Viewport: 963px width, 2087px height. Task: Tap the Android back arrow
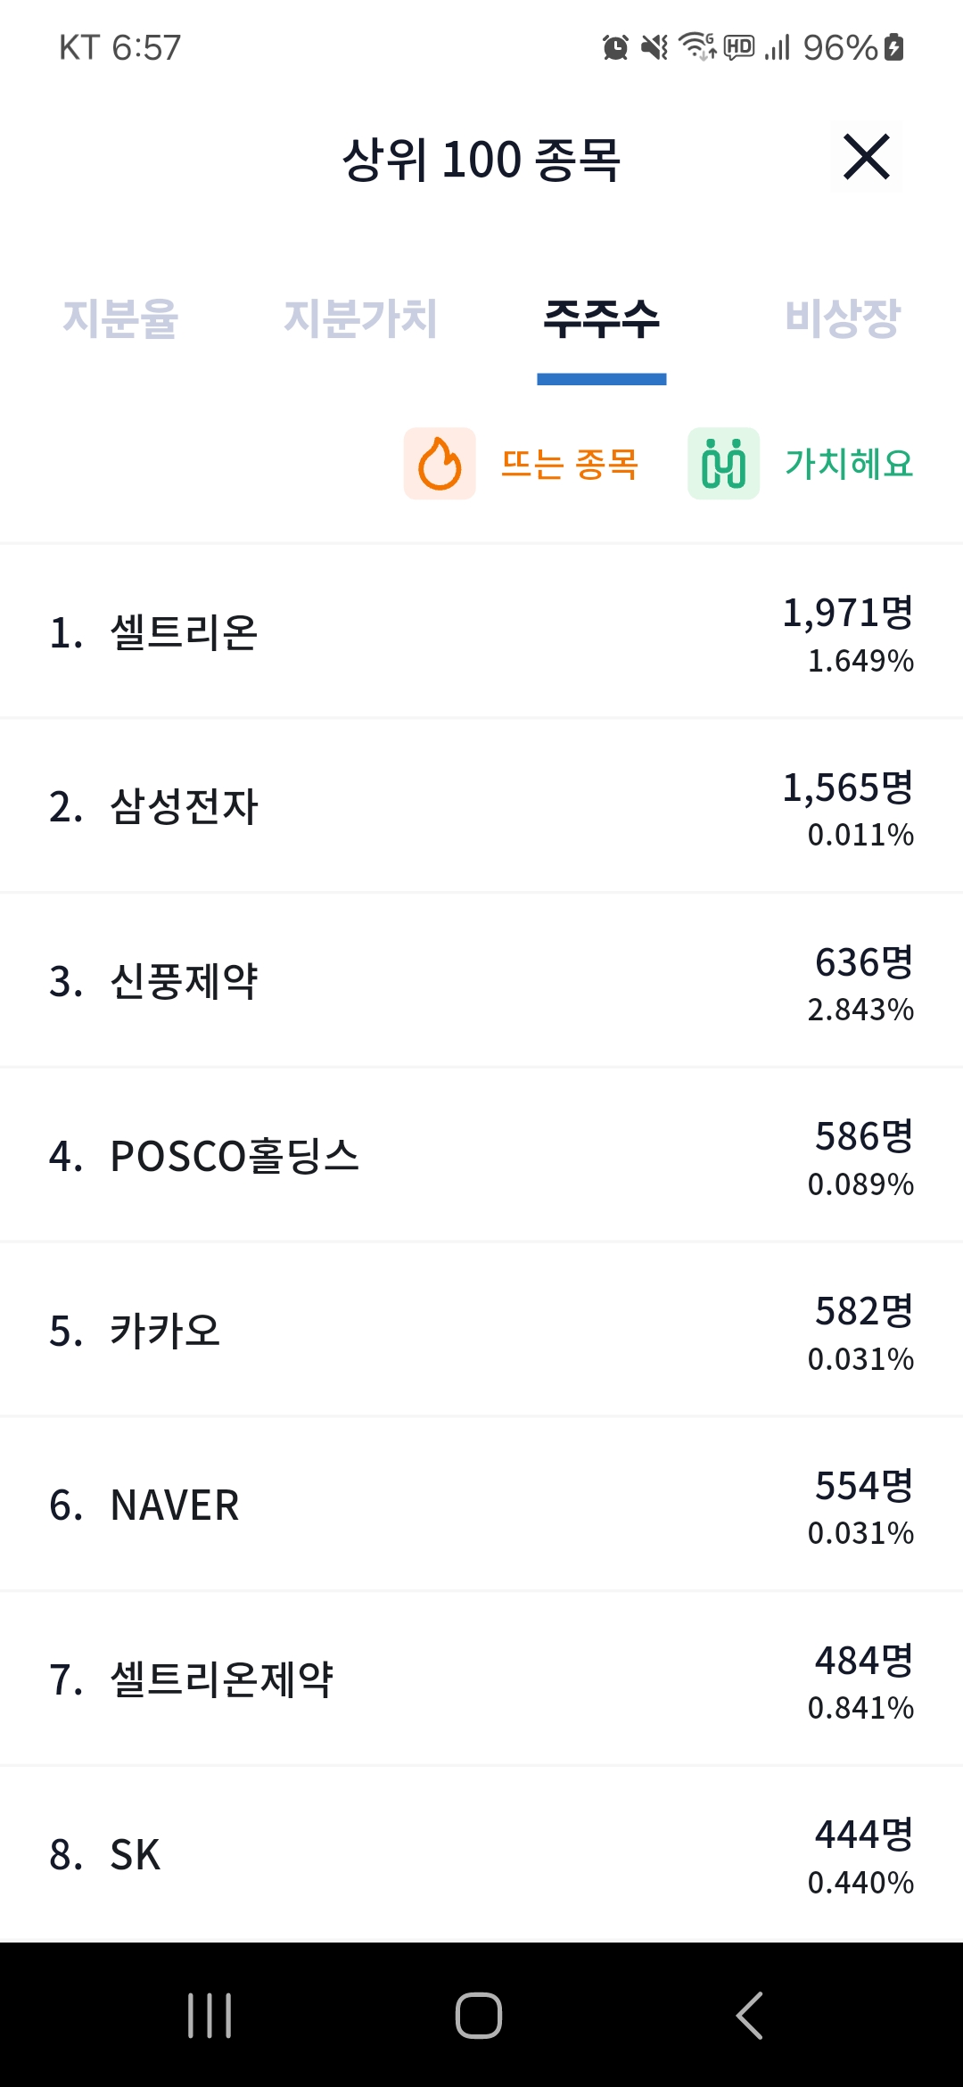(x=749, y=2016)
